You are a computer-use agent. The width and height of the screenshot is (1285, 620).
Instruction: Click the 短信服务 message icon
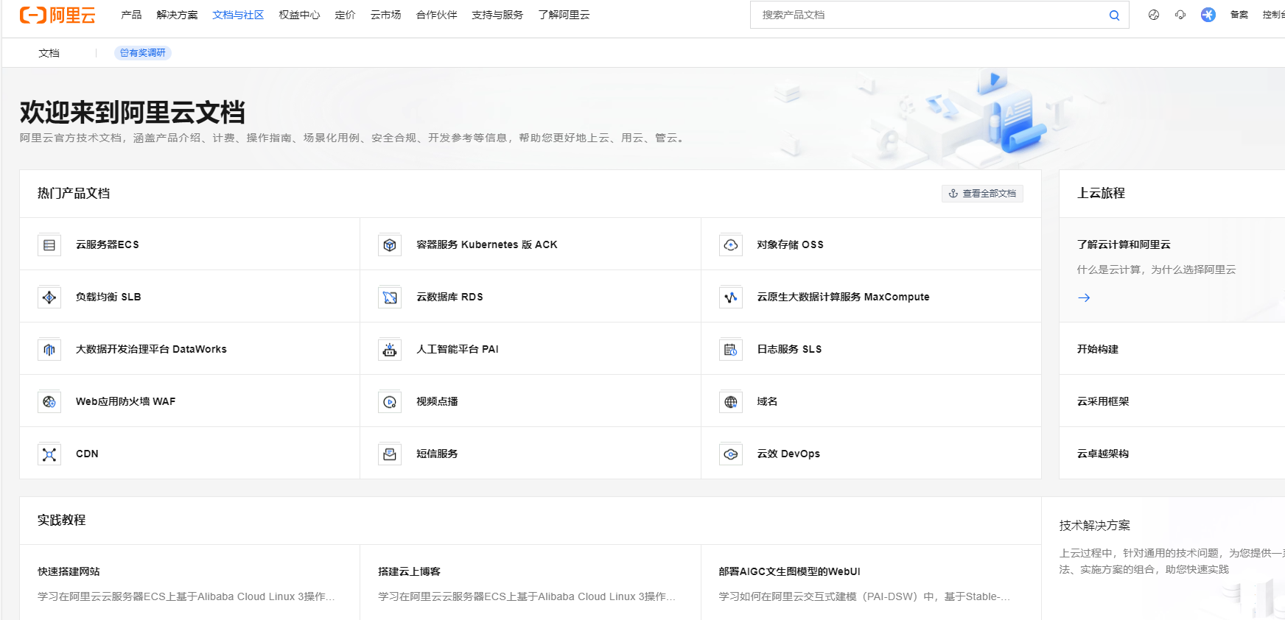pos(390,454)
